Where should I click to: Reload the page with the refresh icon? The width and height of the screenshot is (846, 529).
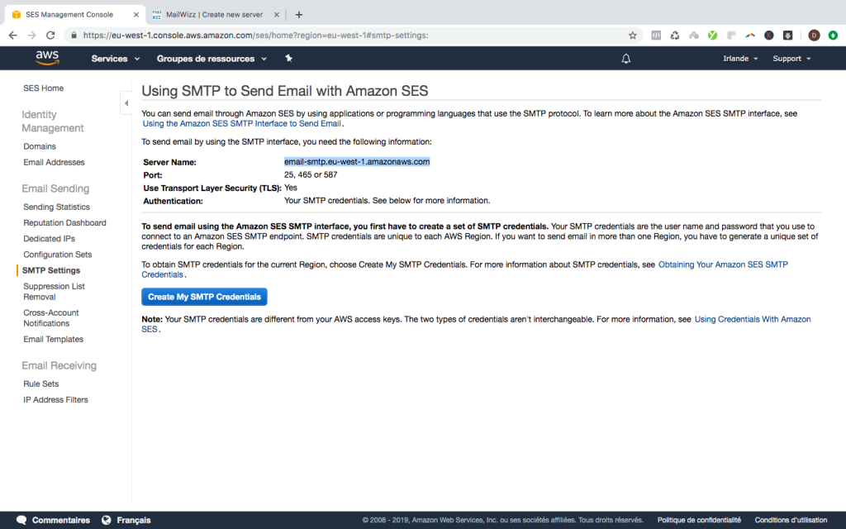click(x=50, y=36)
